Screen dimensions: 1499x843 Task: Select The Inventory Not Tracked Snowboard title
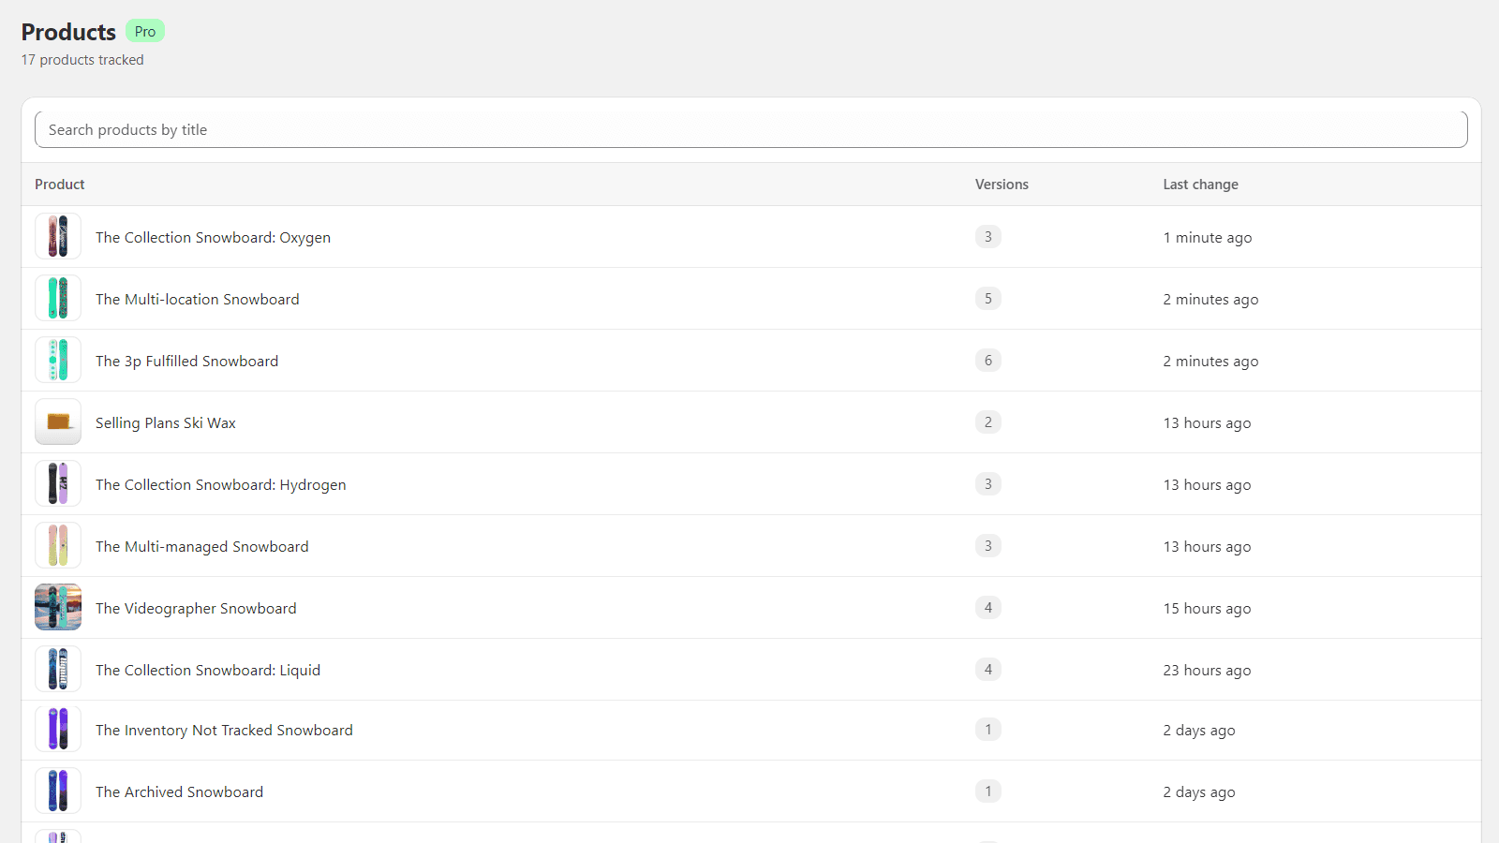224,730
